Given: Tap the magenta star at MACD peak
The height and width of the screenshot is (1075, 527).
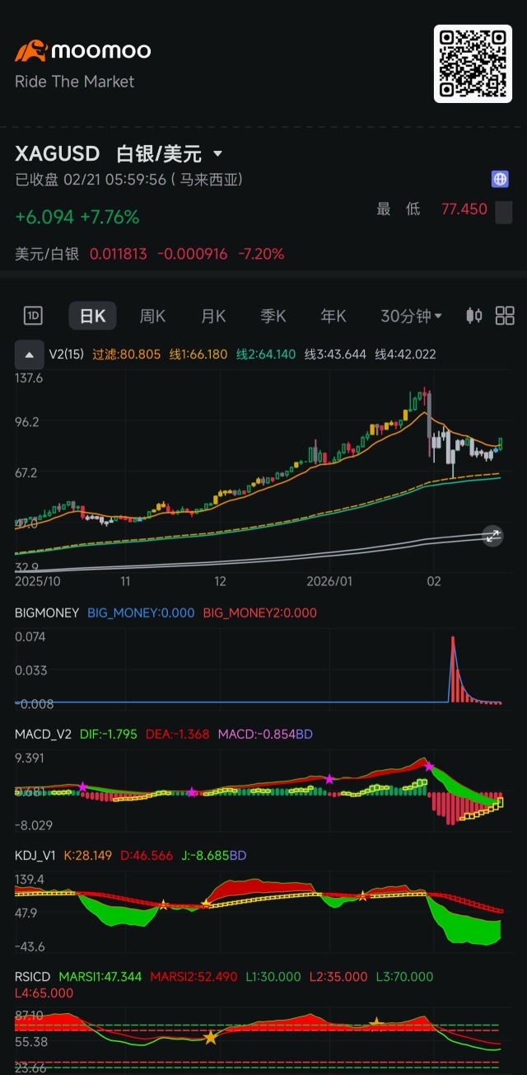Looking at the screenshot, I should tap(428, 766).
